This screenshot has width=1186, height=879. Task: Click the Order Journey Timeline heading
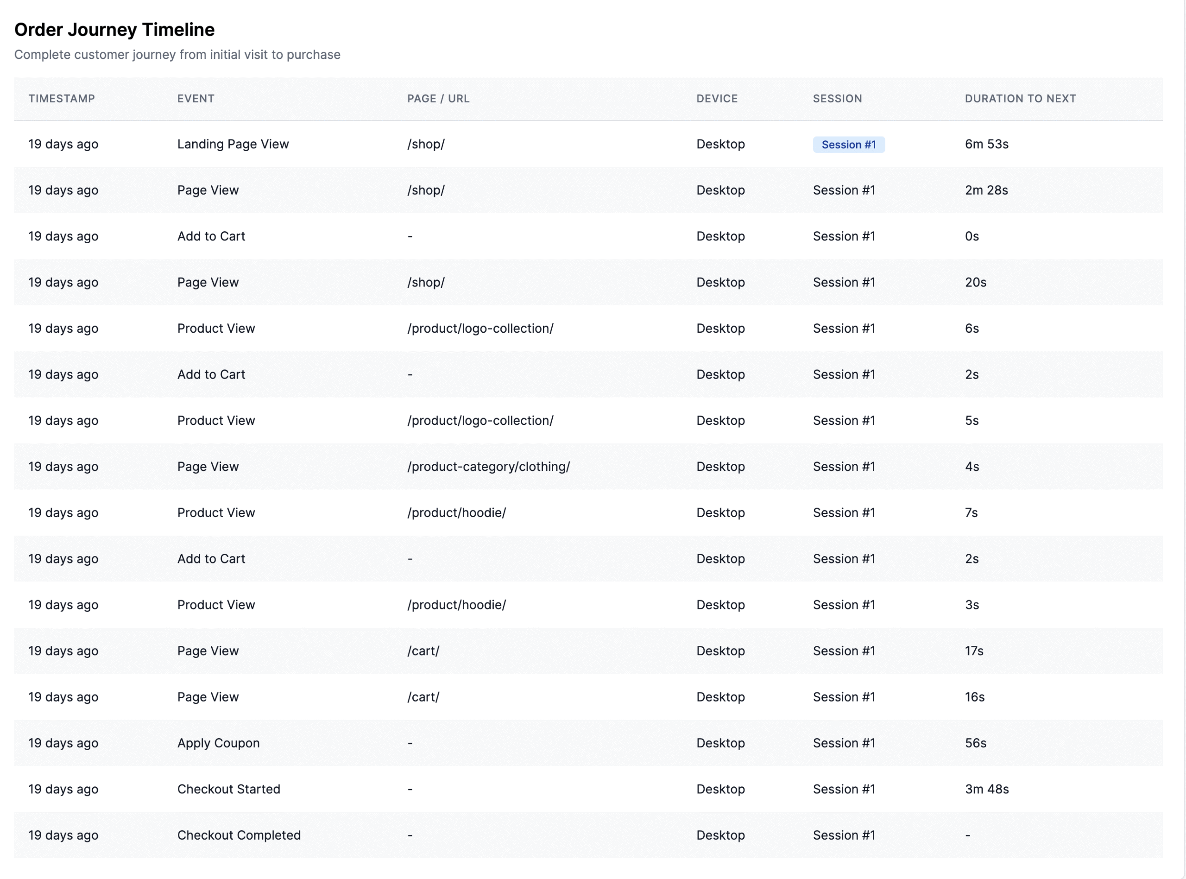click(114, 29)
